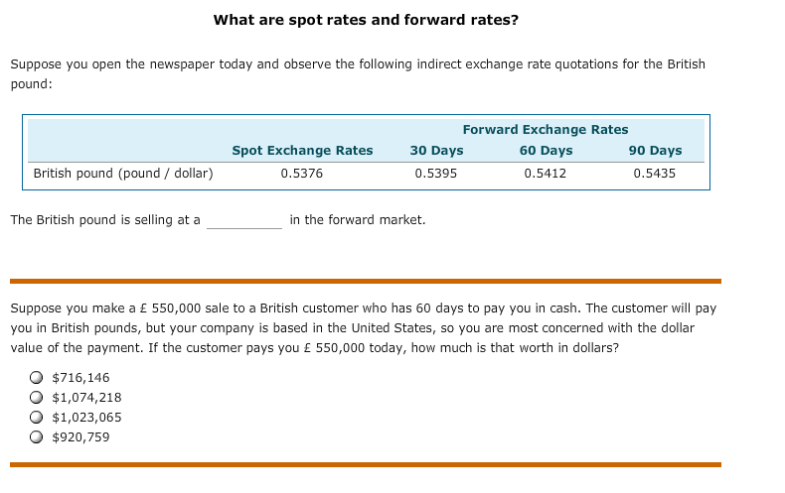Click the 90 Days forward rate 0.5435
This screenshot has width=785, height=493.
pos(655,174)
